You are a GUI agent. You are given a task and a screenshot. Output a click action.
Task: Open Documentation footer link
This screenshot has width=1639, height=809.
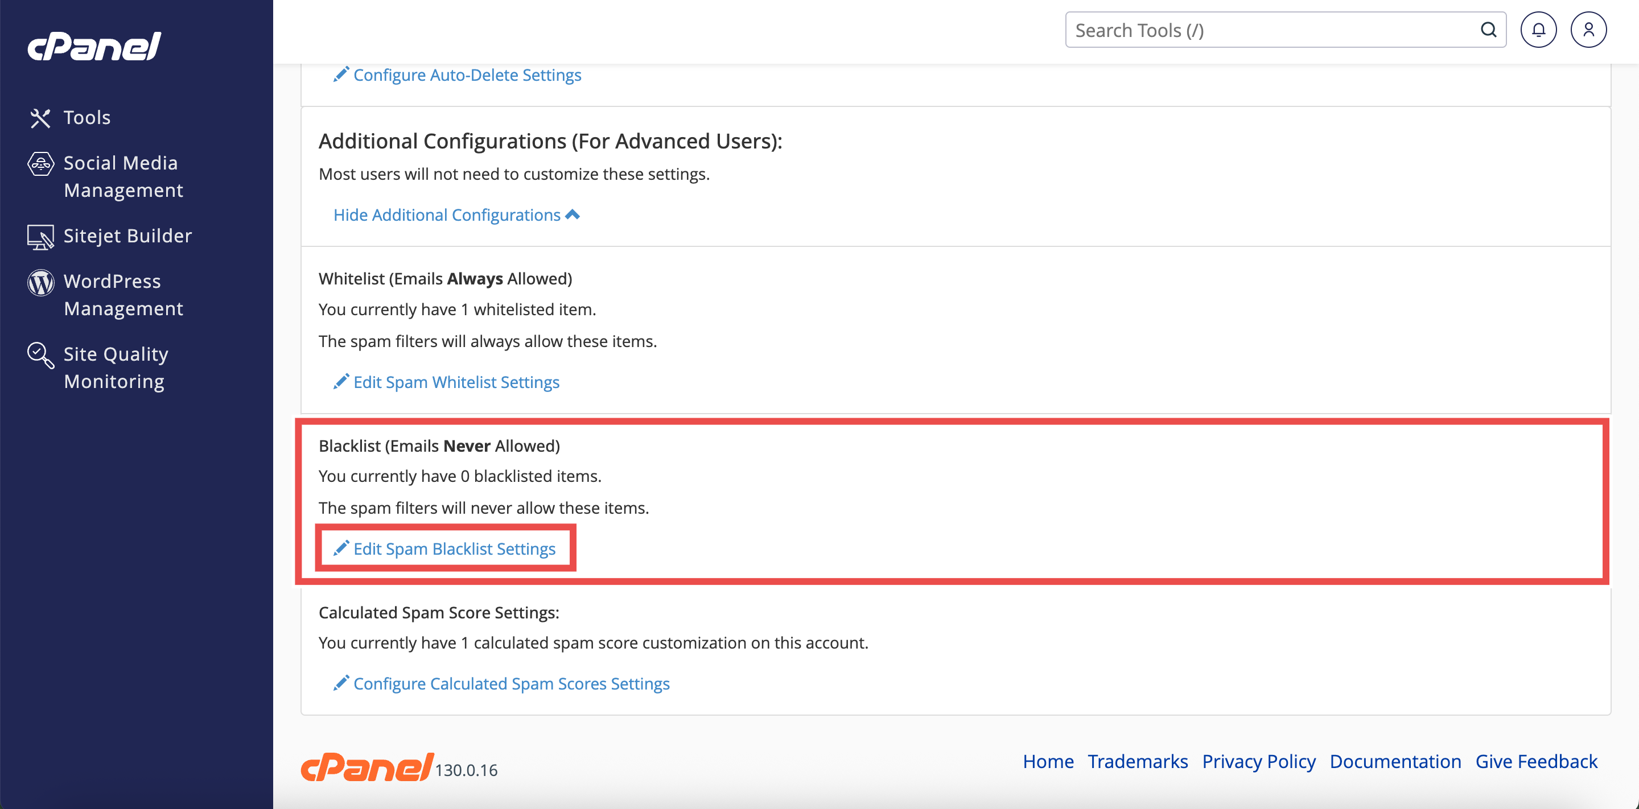[x=1395, y=761]
